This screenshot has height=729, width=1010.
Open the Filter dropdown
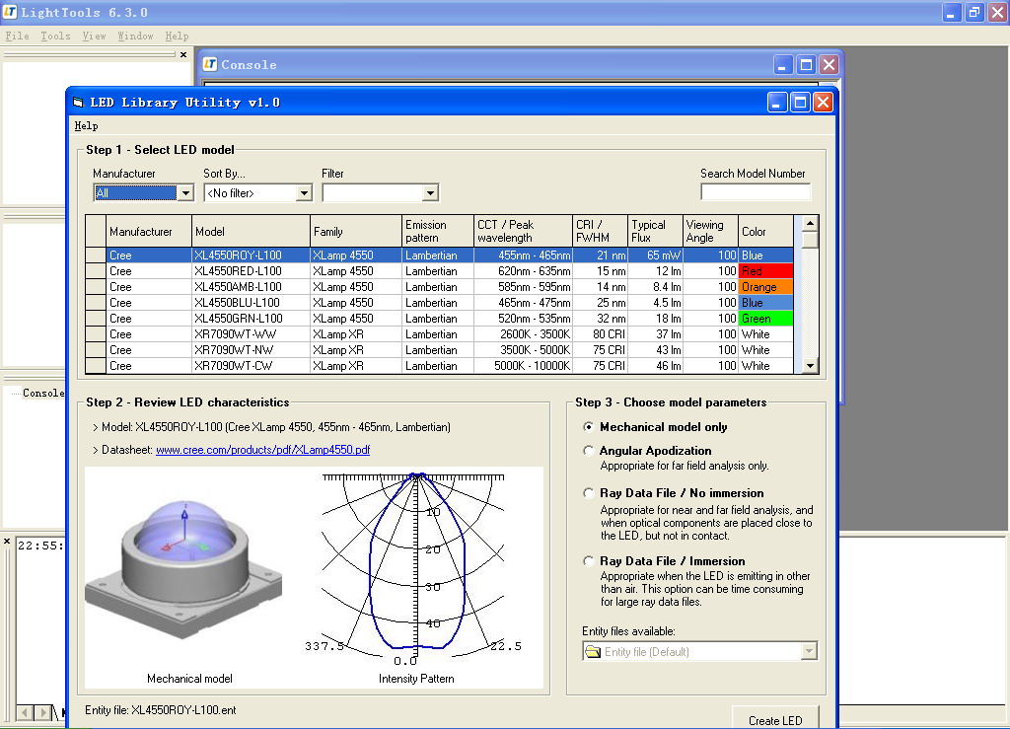point(430,192)
